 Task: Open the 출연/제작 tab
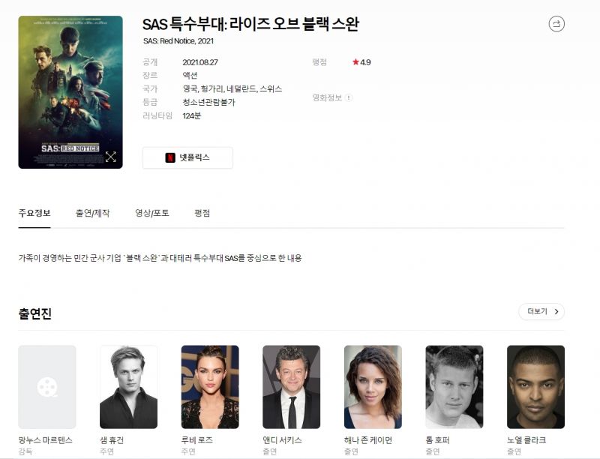point(92,213)
